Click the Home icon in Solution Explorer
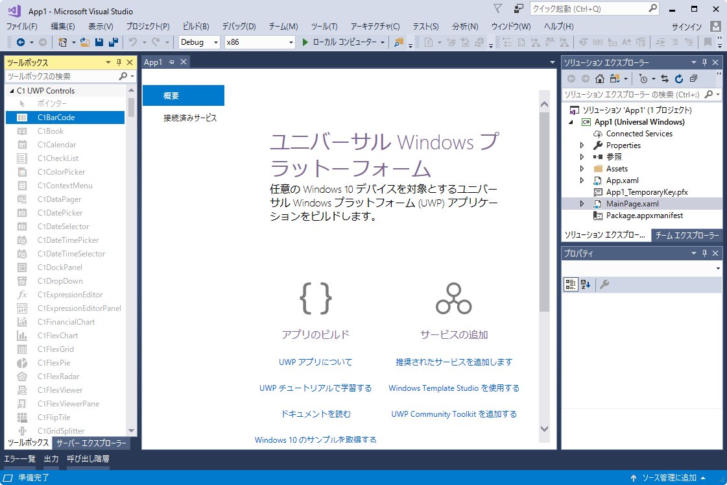 click(600, 79)
